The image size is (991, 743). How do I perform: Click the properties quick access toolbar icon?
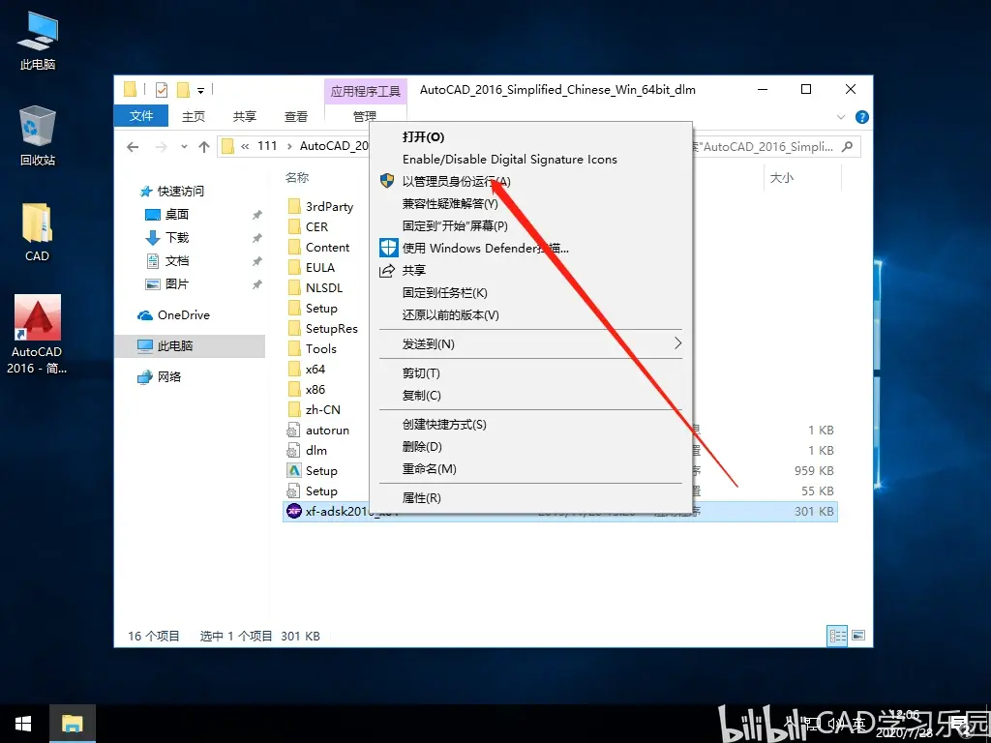pos(162,90)
